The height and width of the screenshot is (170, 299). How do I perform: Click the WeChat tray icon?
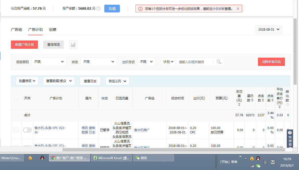click(x=258, y=166)
